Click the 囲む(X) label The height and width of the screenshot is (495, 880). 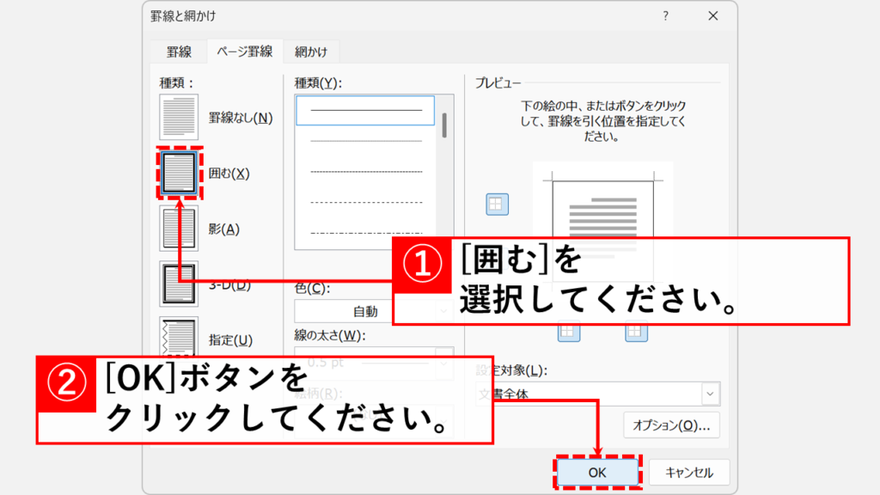click(229, 174)
